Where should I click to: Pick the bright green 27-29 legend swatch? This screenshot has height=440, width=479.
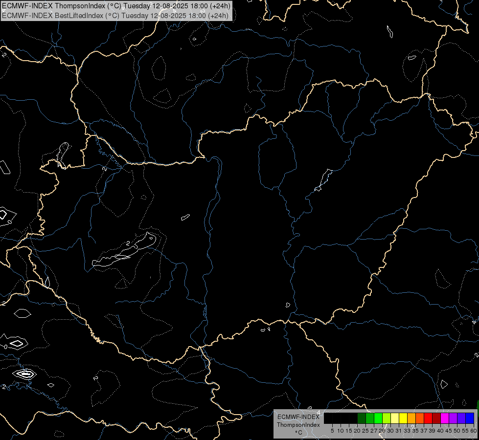[x=378, y=418]
